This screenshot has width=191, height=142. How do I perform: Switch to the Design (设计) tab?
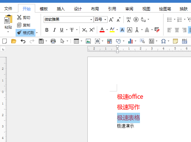78,9
